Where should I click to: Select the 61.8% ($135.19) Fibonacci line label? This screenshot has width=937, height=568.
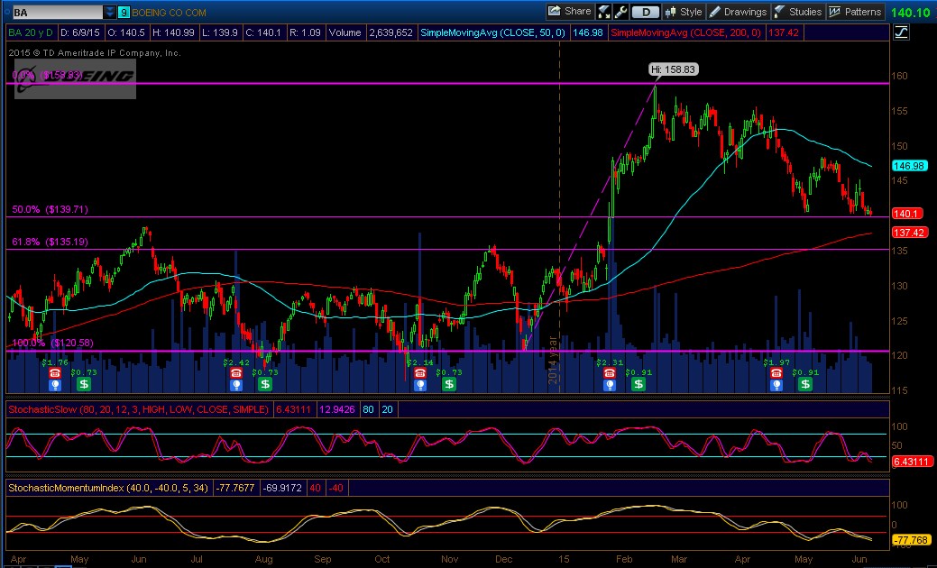(51, 242)
